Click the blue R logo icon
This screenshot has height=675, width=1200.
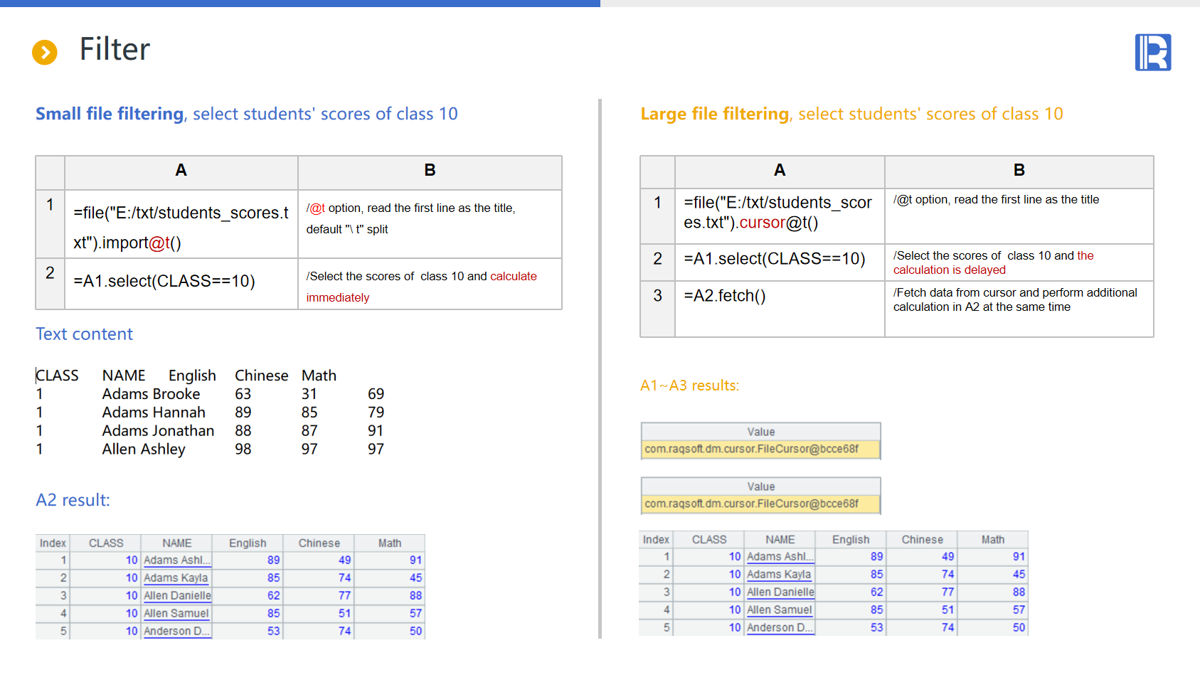coord(1152,53)
